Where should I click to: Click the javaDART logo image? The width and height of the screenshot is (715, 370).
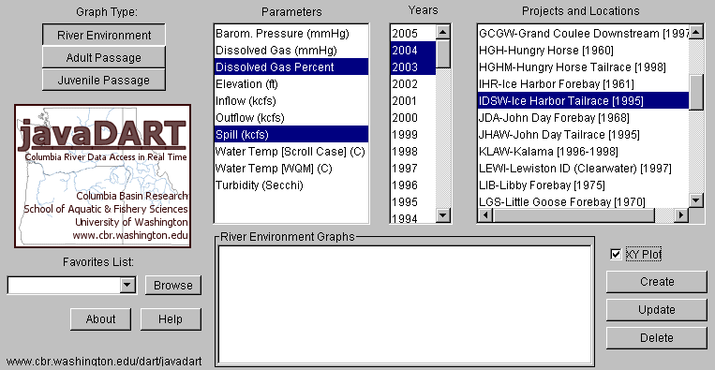tap(102, 176)
